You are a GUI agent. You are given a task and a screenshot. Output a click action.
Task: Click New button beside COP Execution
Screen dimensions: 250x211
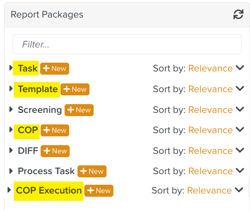point(99,191)
